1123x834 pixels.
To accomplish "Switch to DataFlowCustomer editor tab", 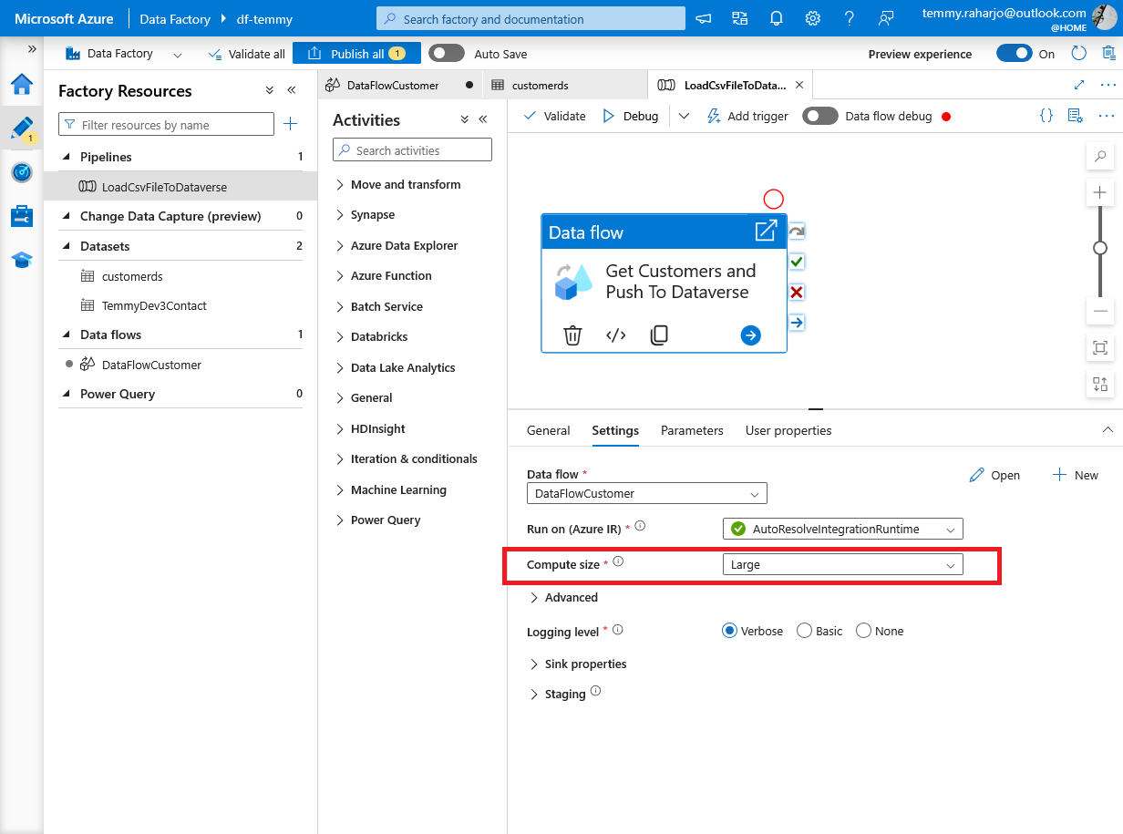I will pyautogui.click(x=400, y=85).
